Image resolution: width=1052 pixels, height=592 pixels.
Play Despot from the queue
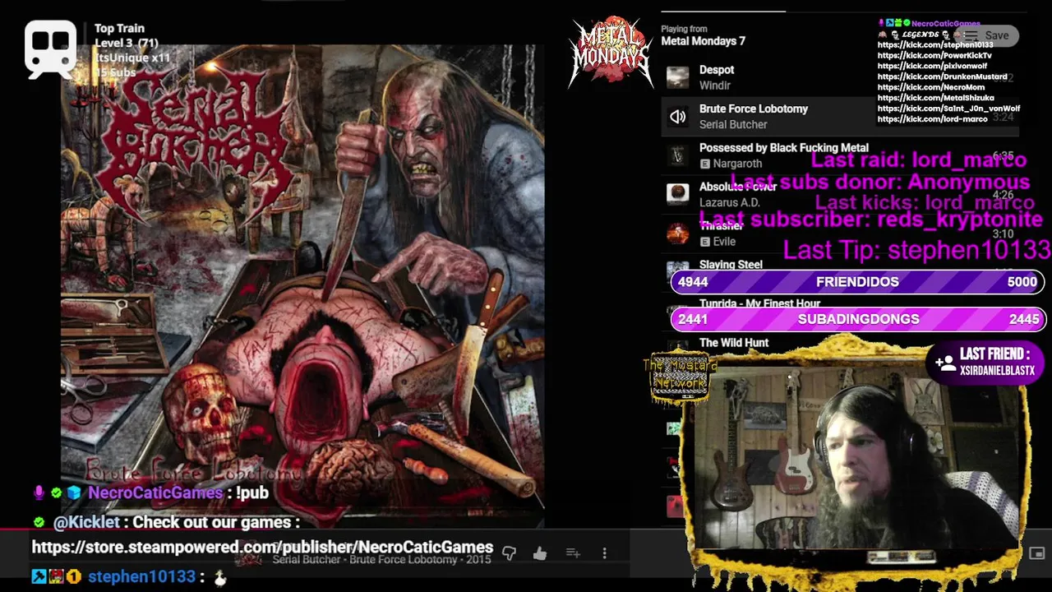click(717, 70)
